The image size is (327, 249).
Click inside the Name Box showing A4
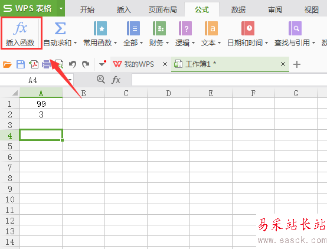(x=33, y=80)
